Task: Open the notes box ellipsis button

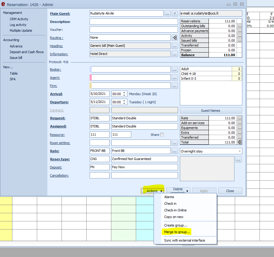Action: [238, 159]
